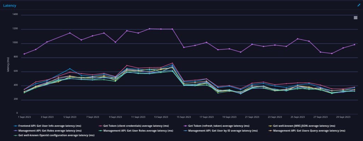Click the 11 Sept 2023 axis label
This screenshot has width=363, height=141.
click(x=138, y=117)
